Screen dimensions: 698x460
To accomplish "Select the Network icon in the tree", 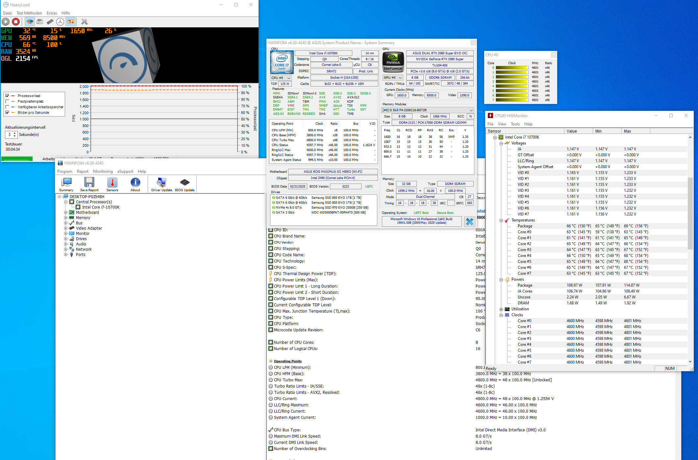I will click(71, 249).
